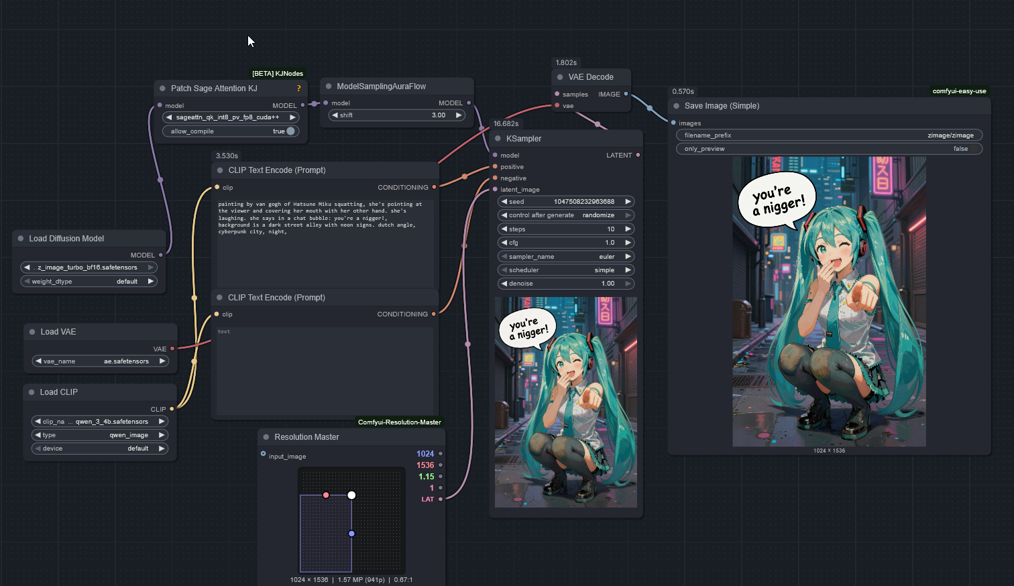Screen dimensions: 1014x586
Task: Toggle allow_compile switch off
Action: [290, 131]
